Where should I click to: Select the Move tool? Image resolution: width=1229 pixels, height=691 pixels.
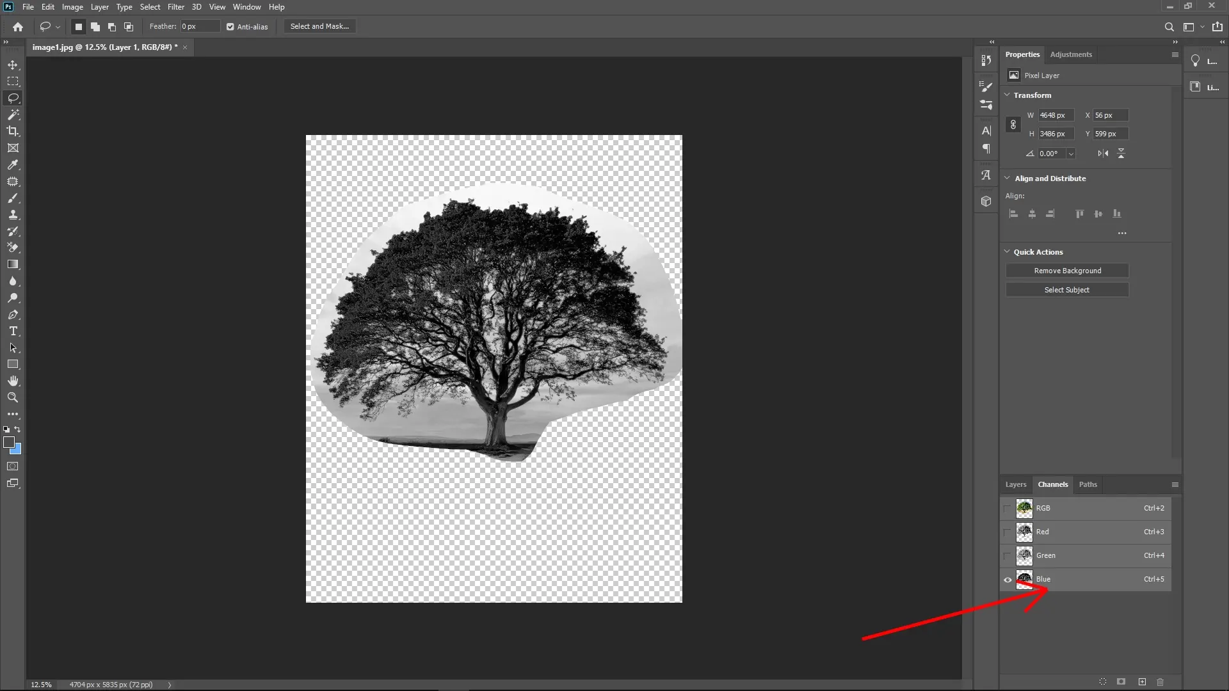13,64
